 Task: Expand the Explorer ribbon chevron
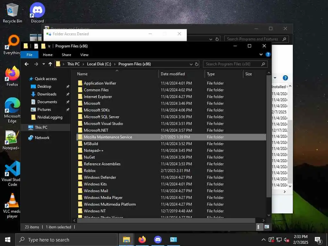tap(261, 54)
